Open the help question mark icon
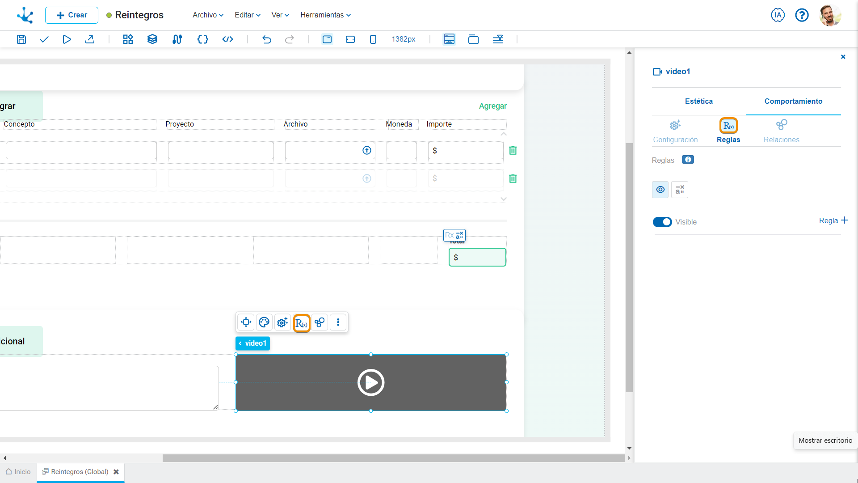Screen dimensions: 858x483 pyautogui.click(x=802, y=15)
